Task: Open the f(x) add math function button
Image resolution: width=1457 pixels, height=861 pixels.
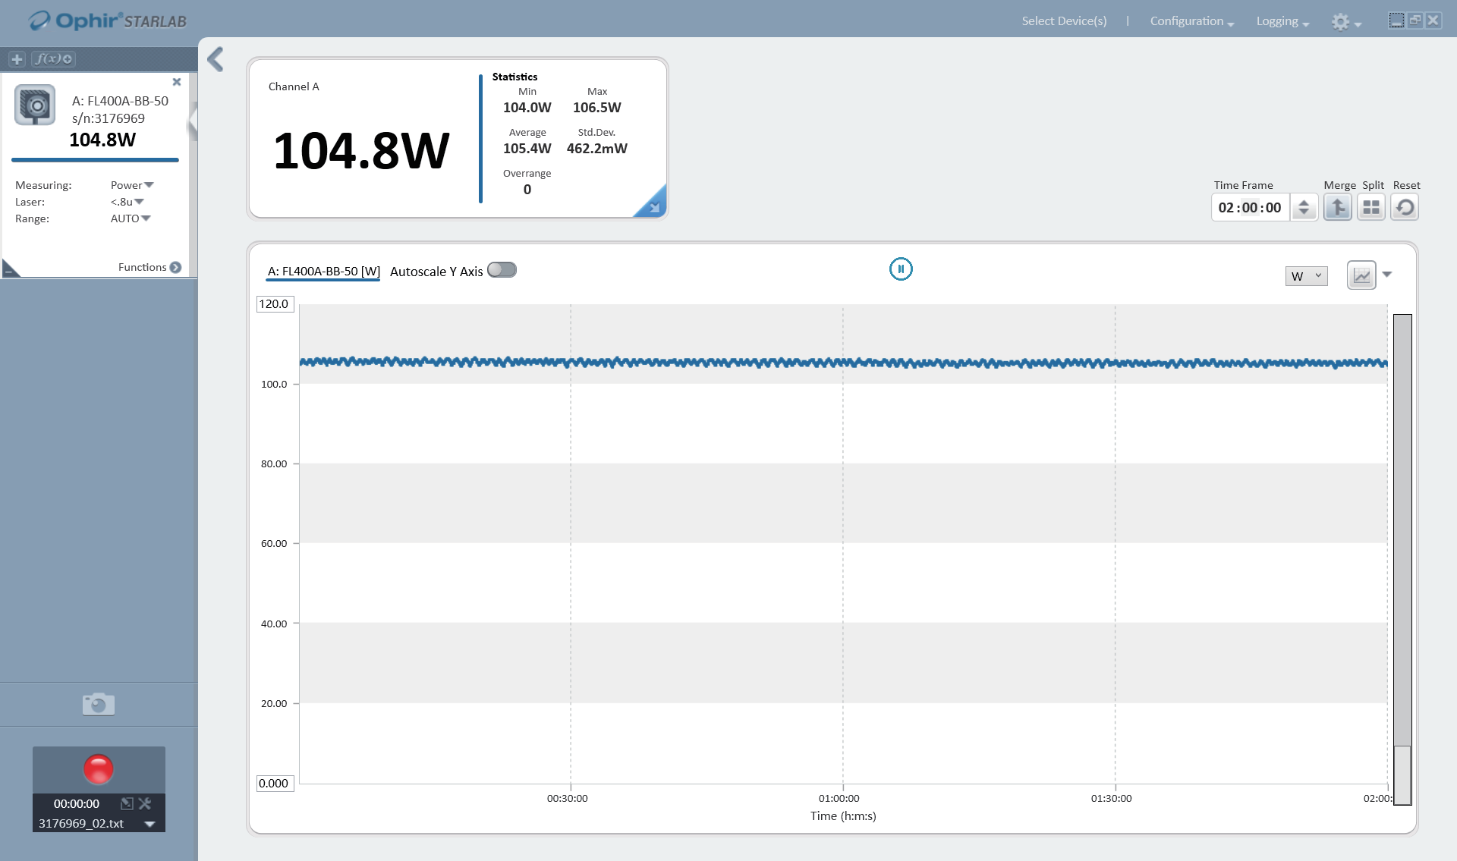Action: 54,59
